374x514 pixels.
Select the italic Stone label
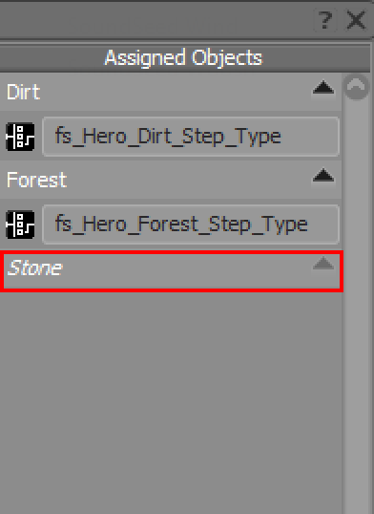[34, 268]
